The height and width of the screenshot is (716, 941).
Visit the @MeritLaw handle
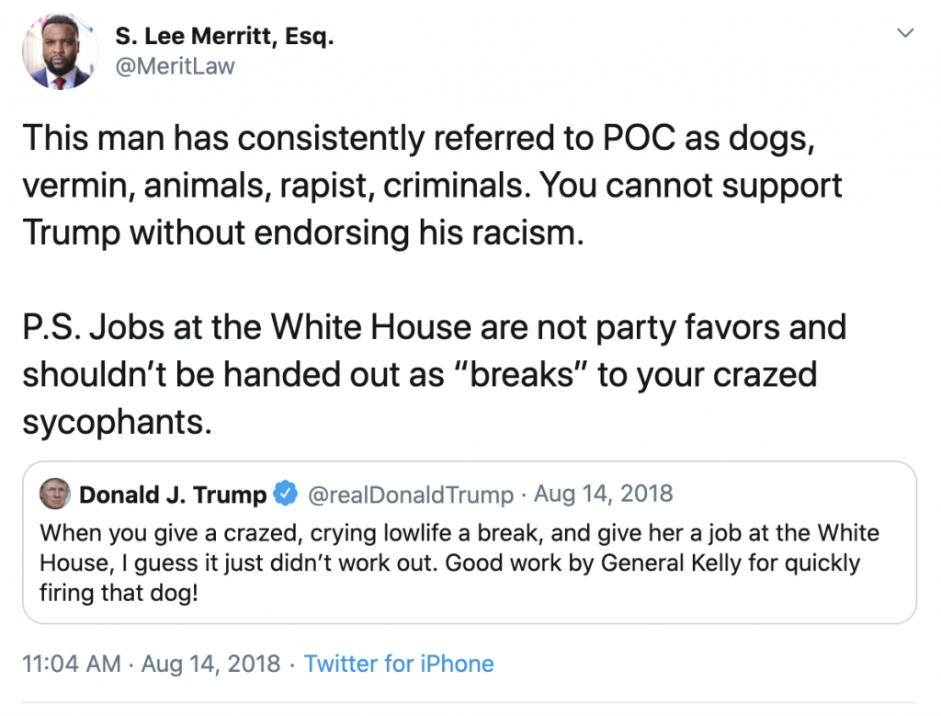pos(175,66)
